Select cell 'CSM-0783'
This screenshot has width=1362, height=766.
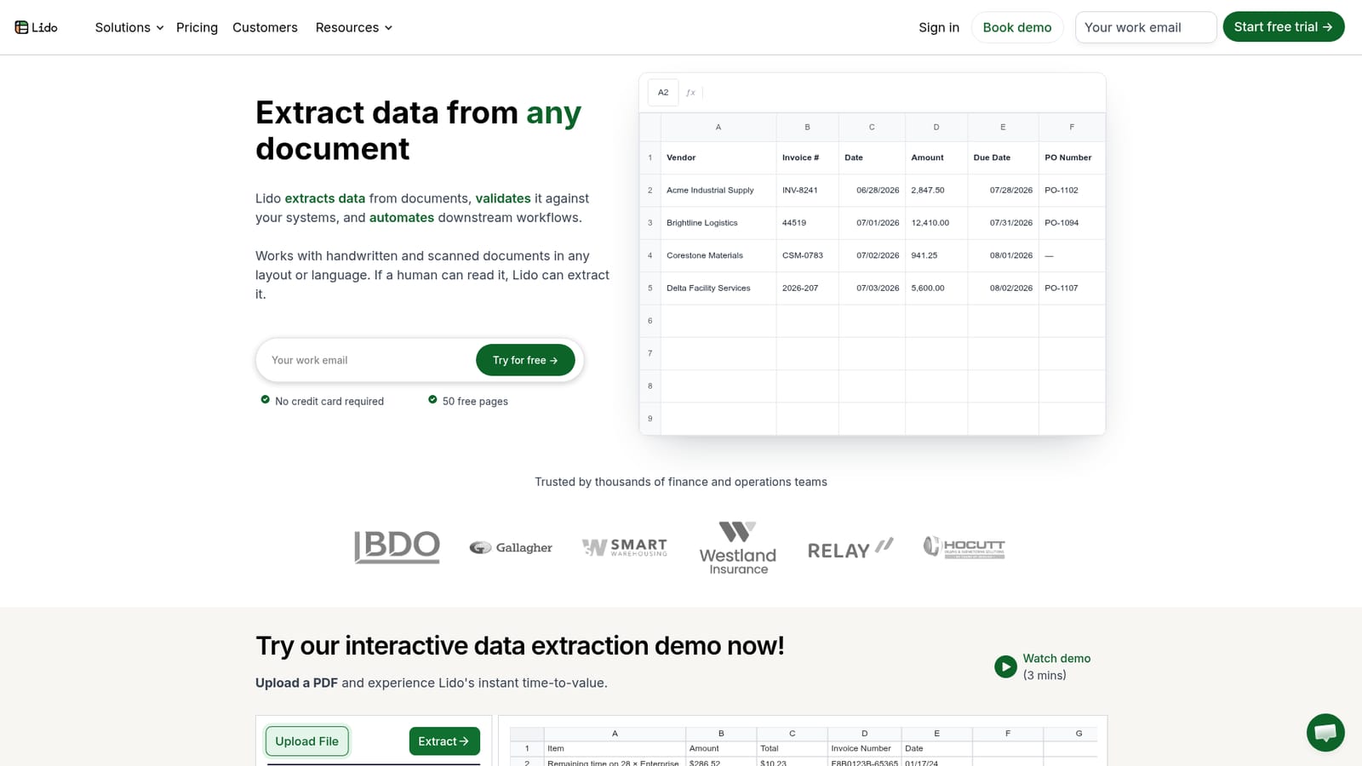[808, 255]
